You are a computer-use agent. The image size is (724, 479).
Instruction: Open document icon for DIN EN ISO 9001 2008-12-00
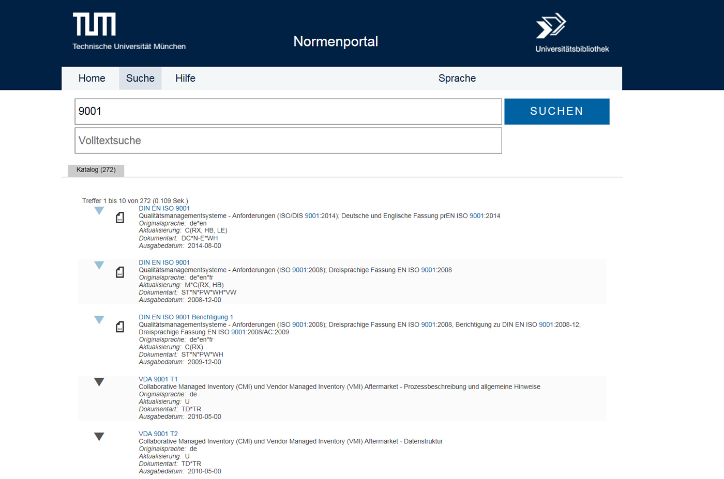point(120,272)
